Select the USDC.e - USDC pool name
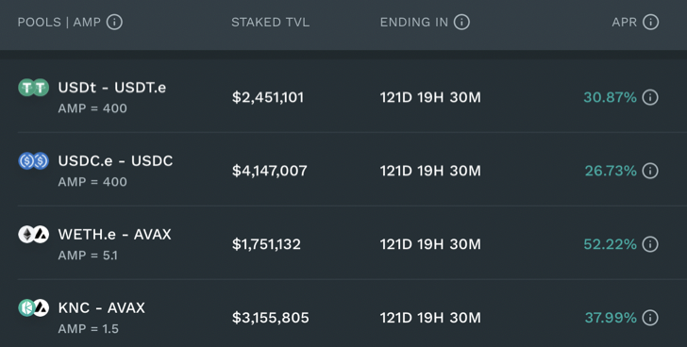 tap(116, 161)
